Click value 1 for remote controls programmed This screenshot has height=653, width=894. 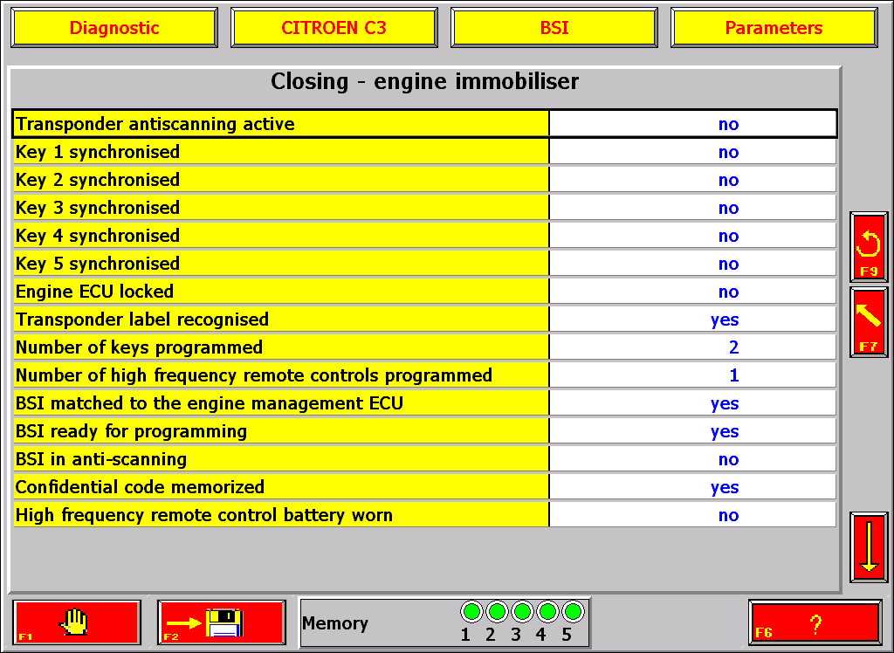pyautogui.click(x=733, y=375)
